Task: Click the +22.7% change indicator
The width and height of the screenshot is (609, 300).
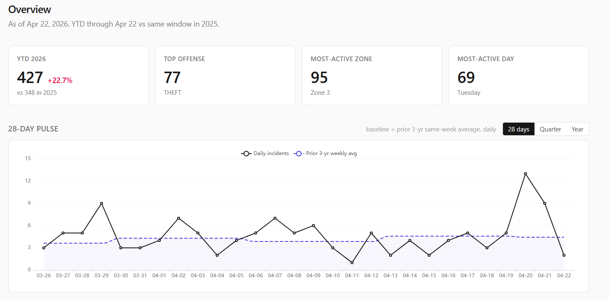Action: point(60,80)
